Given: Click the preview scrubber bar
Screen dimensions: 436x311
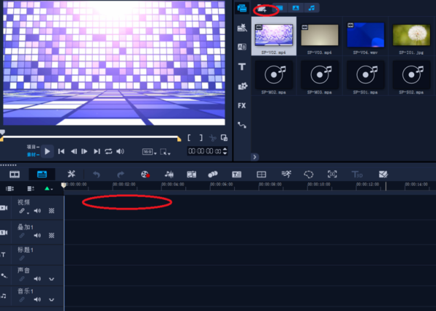Looking at the screenshot, I should pos(90,137).
